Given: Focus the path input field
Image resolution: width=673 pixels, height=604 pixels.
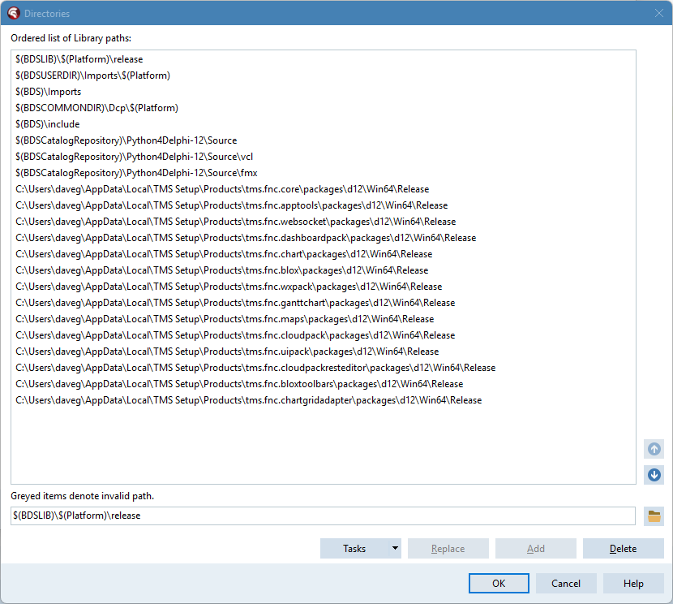Looking at the screenshot, I should click(x=323, y=516).
